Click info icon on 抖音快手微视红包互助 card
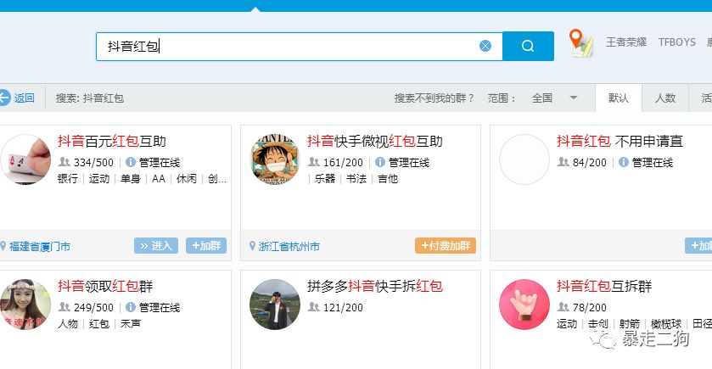The width and height of the screenshot is (712, 369). (380, 162)
